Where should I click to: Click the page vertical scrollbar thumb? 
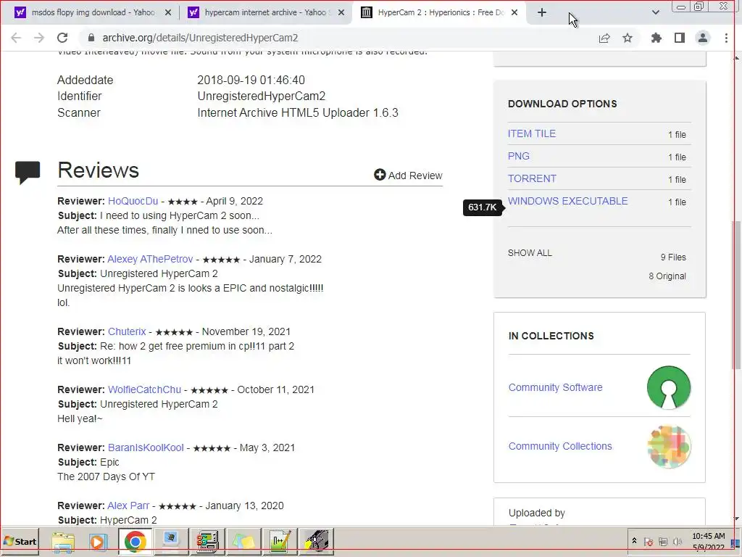click(736, 294)
